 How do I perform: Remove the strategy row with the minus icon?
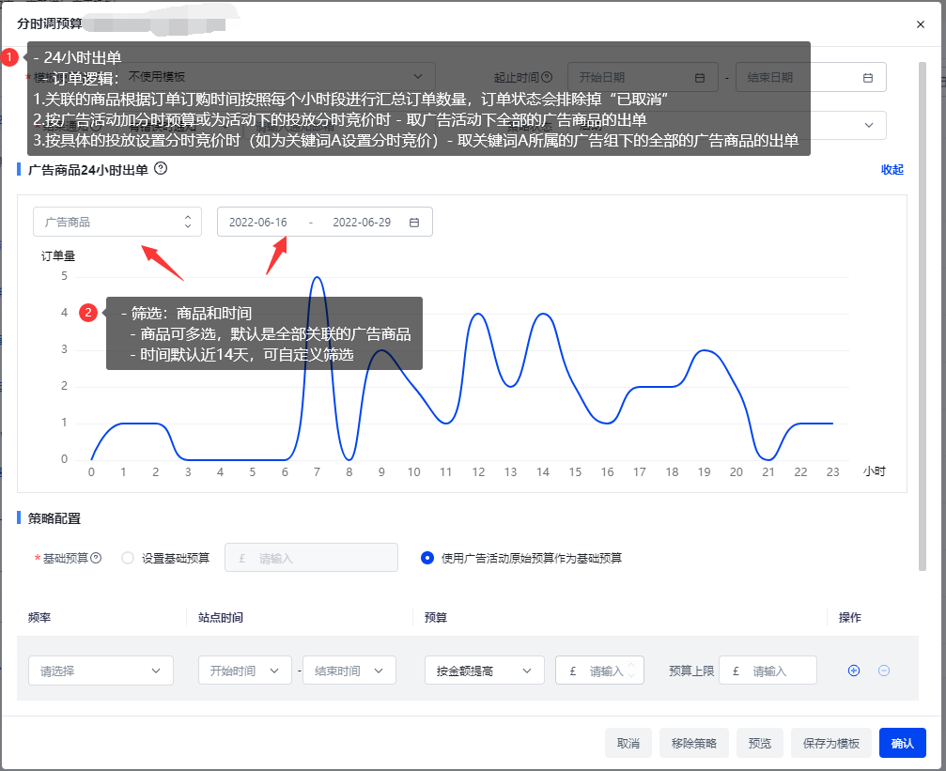tap(884, 671)
